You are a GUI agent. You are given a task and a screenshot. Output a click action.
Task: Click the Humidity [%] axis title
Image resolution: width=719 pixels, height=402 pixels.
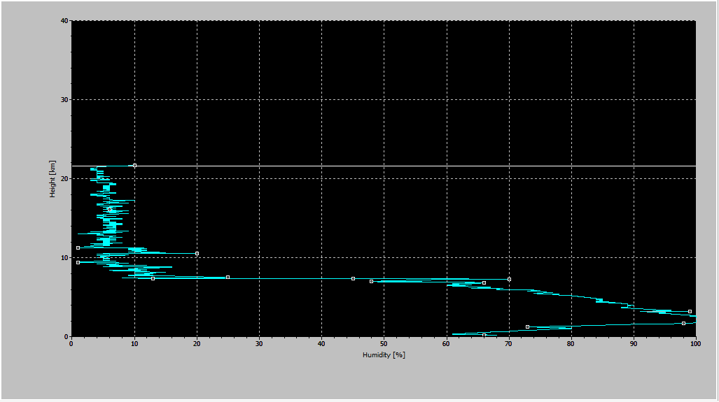point(384,355)
